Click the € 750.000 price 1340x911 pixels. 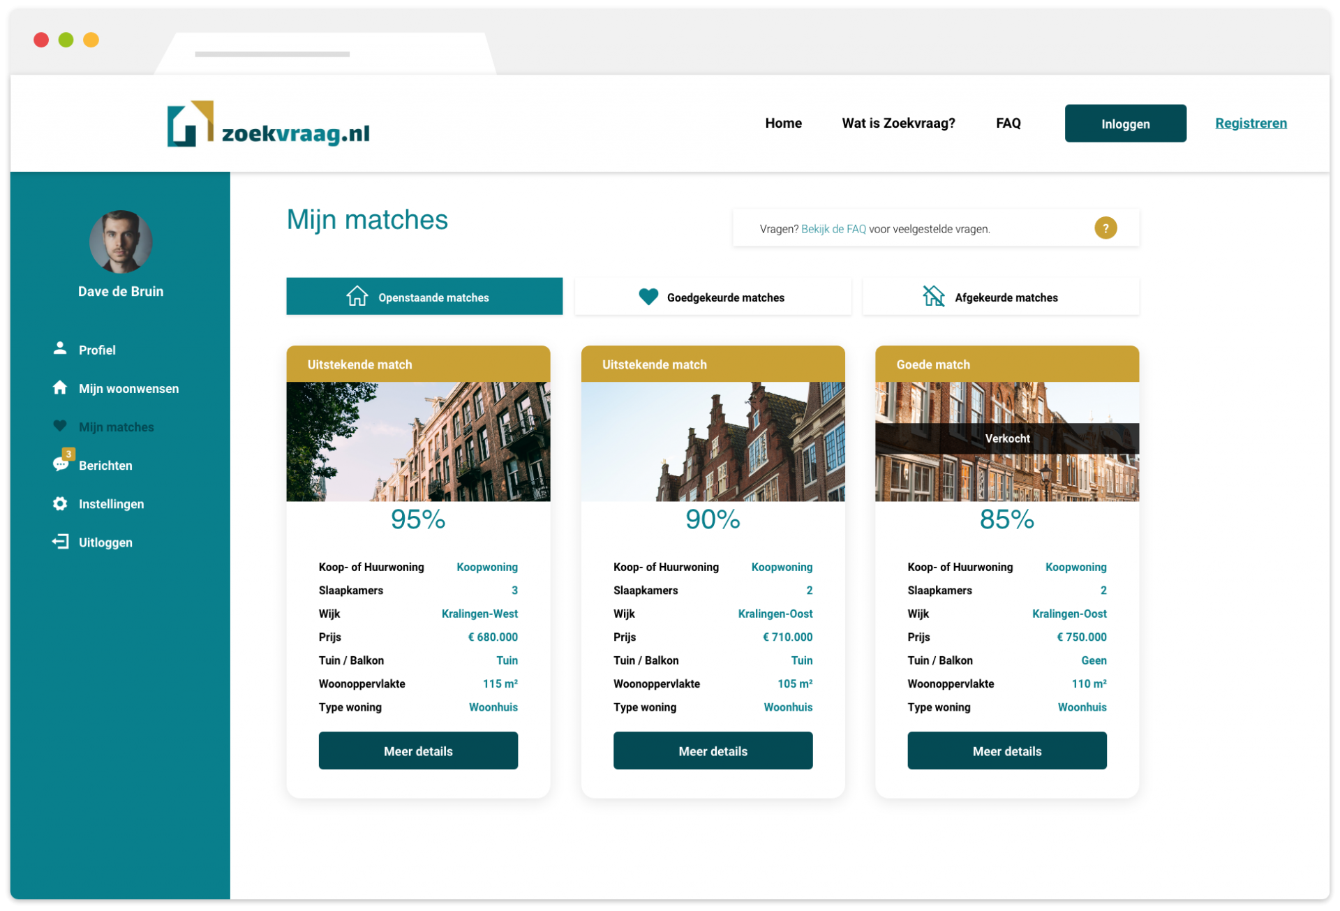point(1081,637)
